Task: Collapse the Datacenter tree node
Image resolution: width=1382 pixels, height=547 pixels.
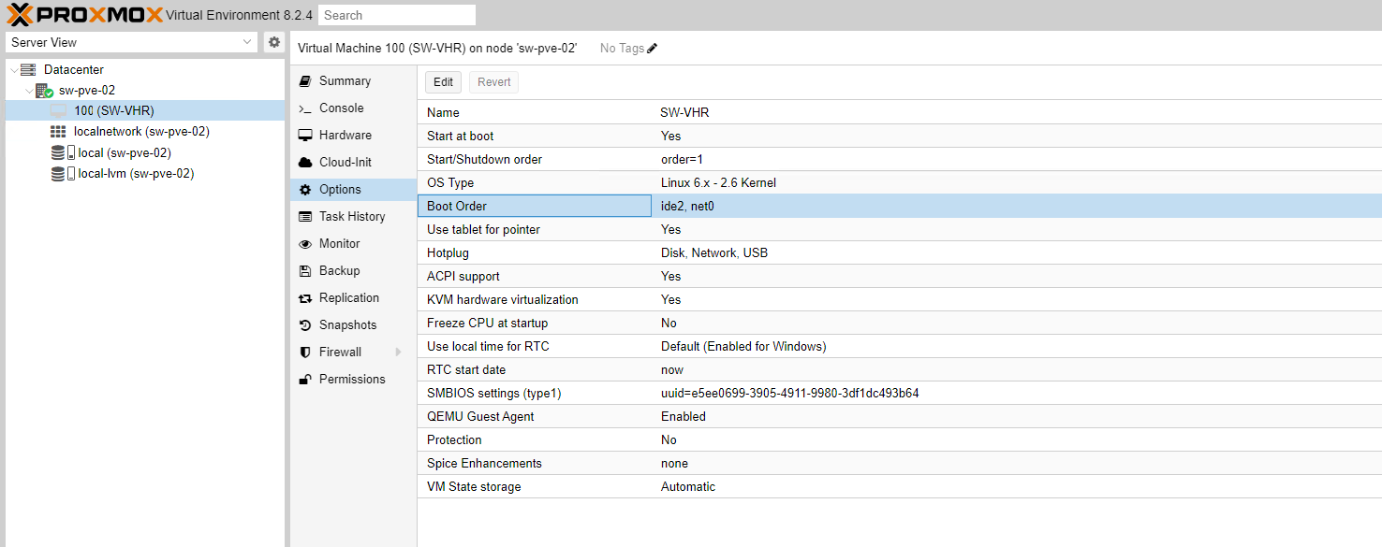Action: [x=12, y=70]
